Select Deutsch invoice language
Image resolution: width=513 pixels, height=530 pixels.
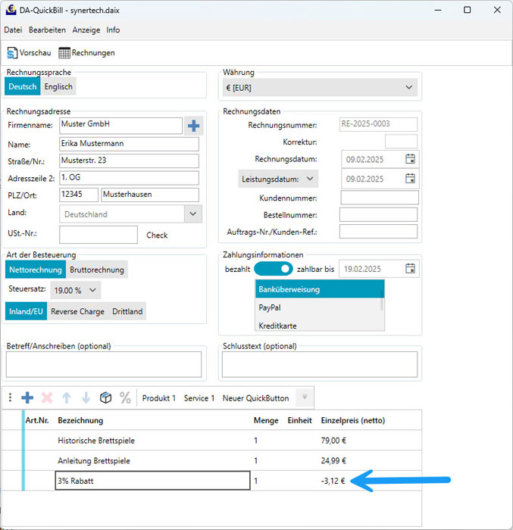click(23, 86)
